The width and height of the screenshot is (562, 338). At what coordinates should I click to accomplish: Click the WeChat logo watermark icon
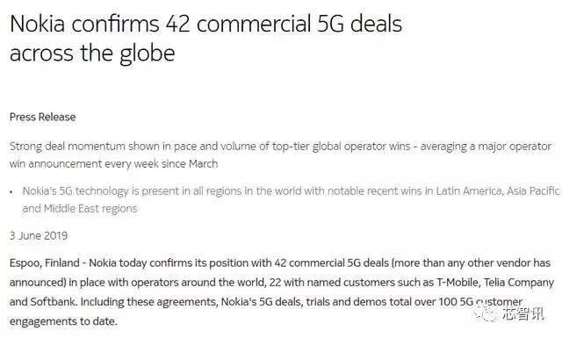[485, 314]
